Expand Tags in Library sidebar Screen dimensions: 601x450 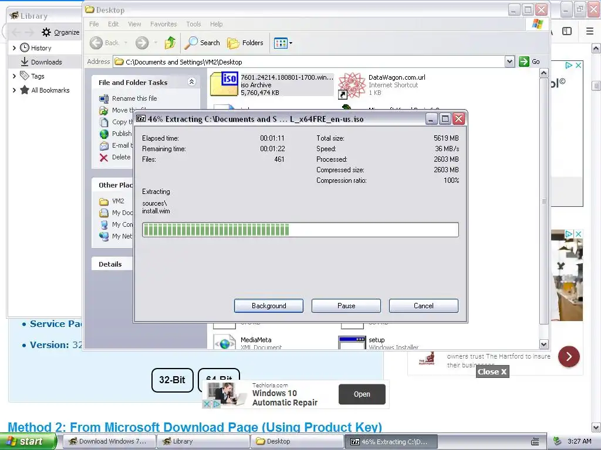coord(14,76)
